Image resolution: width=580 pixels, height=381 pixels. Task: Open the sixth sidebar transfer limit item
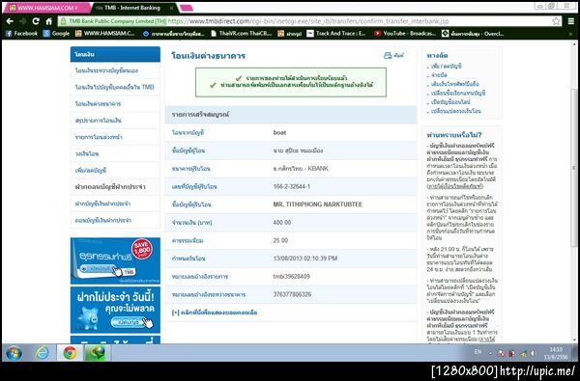[115, 153]
